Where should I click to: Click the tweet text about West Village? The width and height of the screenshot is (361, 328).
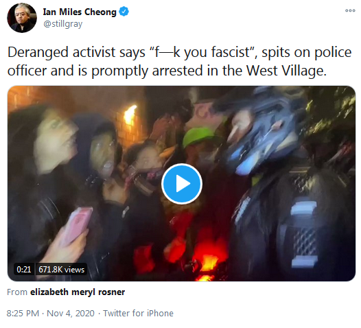[x=180, y=61]
